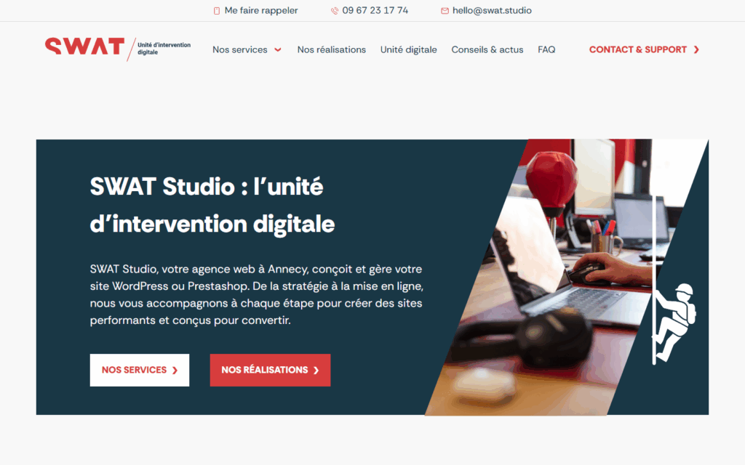
Task: Click the envelope icon before hello@swat.studio
Action: (x=445, y=11)
